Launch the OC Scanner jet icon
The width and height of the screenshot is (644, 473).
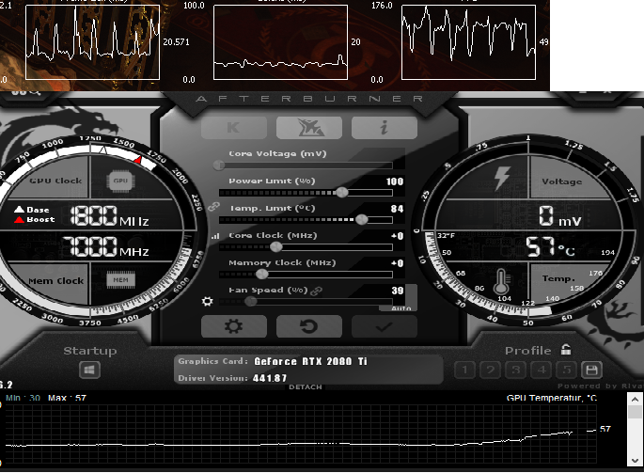click(309, 127)
